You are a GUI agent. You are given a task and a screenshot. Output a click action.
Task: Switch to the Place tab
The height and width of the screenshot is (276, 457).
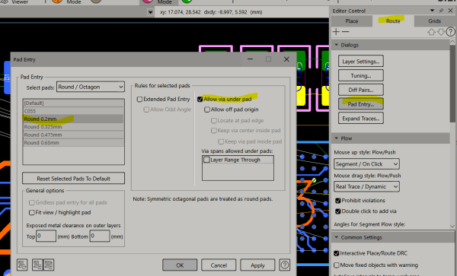click(x=352, y=21)
